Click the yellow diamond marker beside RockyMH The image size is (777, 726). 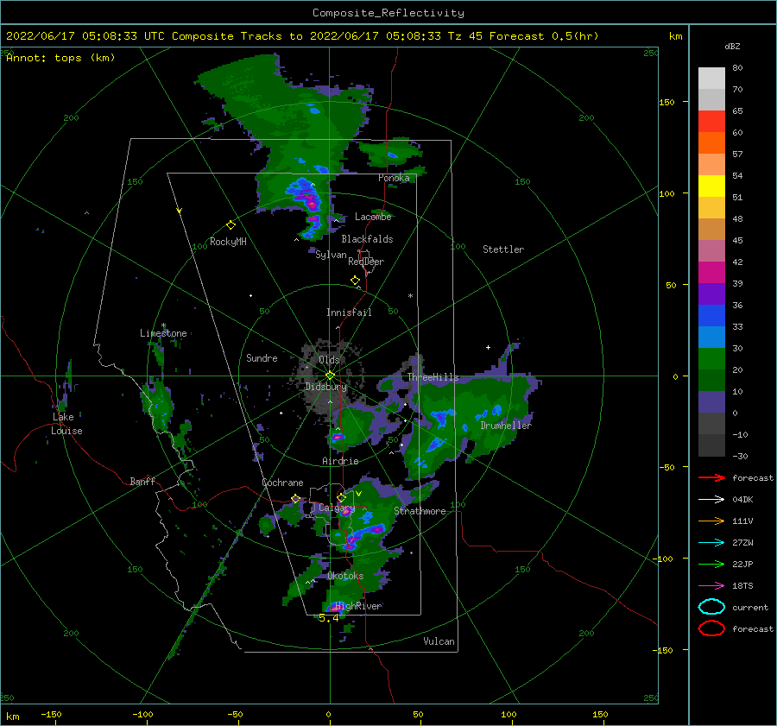(231, 225)
